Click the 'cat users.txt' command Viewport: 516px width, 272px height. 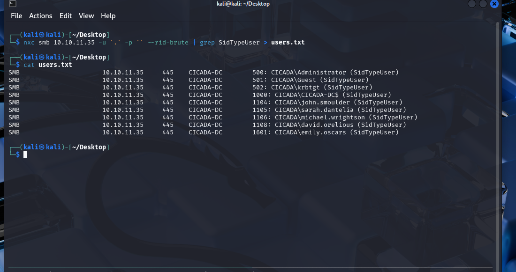click(x=48, y=65)
